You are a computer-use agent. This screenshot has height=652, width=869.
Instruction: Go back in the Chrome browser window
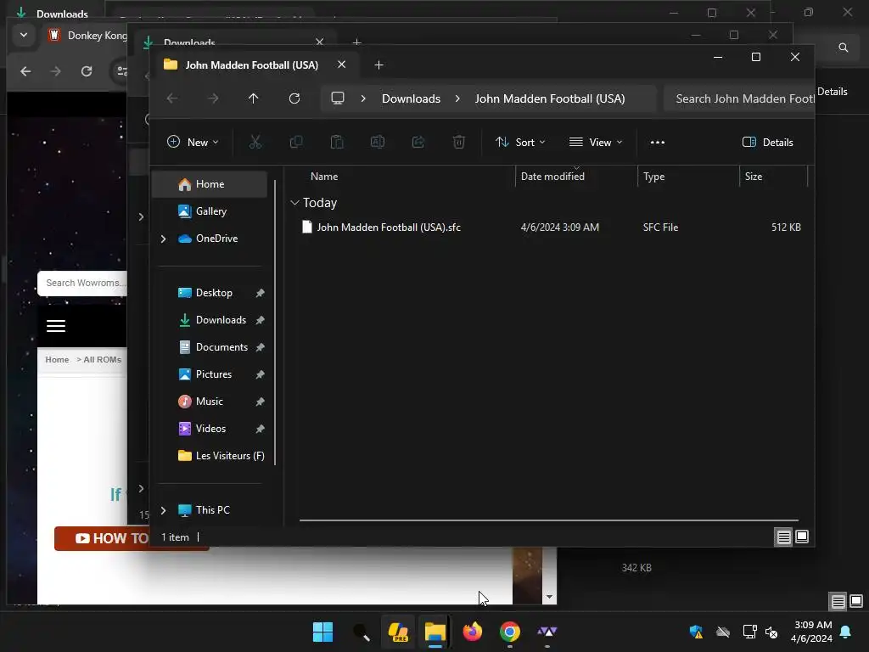click(25, 71)
